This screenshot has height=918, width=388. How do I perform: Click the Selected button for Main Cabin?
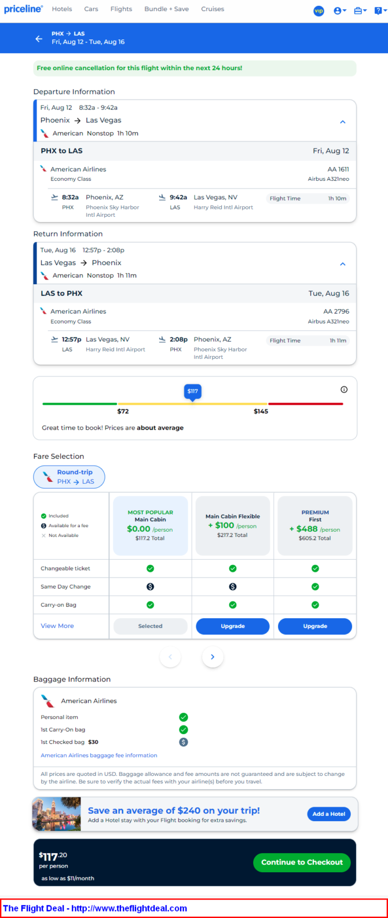pyautogui.click(x=150, y=626)
